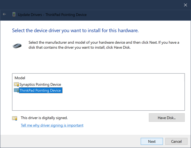Click 'This driver is digitally signed' text
Viewport: 191px width, 148px height.
click(x=44, y=118)
